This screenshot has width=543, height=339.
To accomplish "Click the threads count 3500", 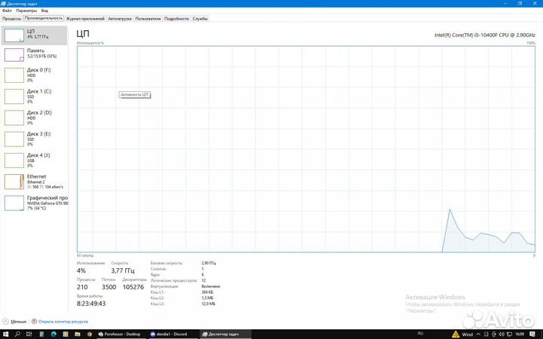I will tap(109, 287).
